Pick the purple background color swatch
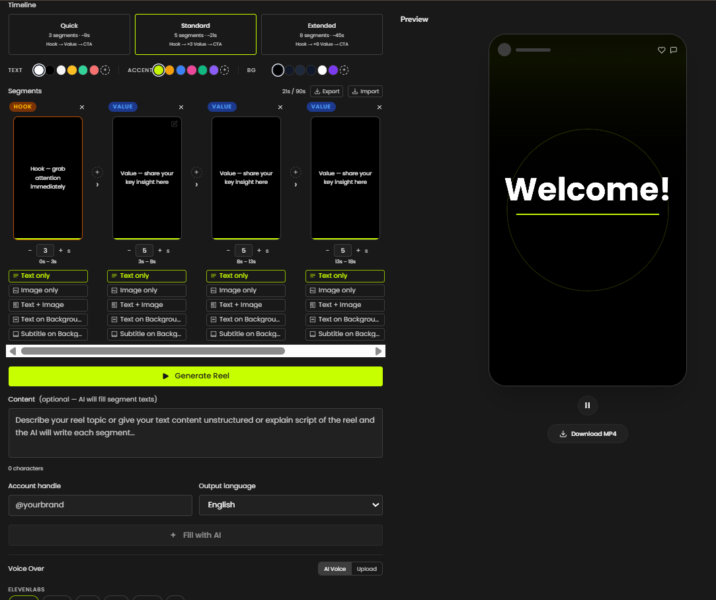 point(333,70)
